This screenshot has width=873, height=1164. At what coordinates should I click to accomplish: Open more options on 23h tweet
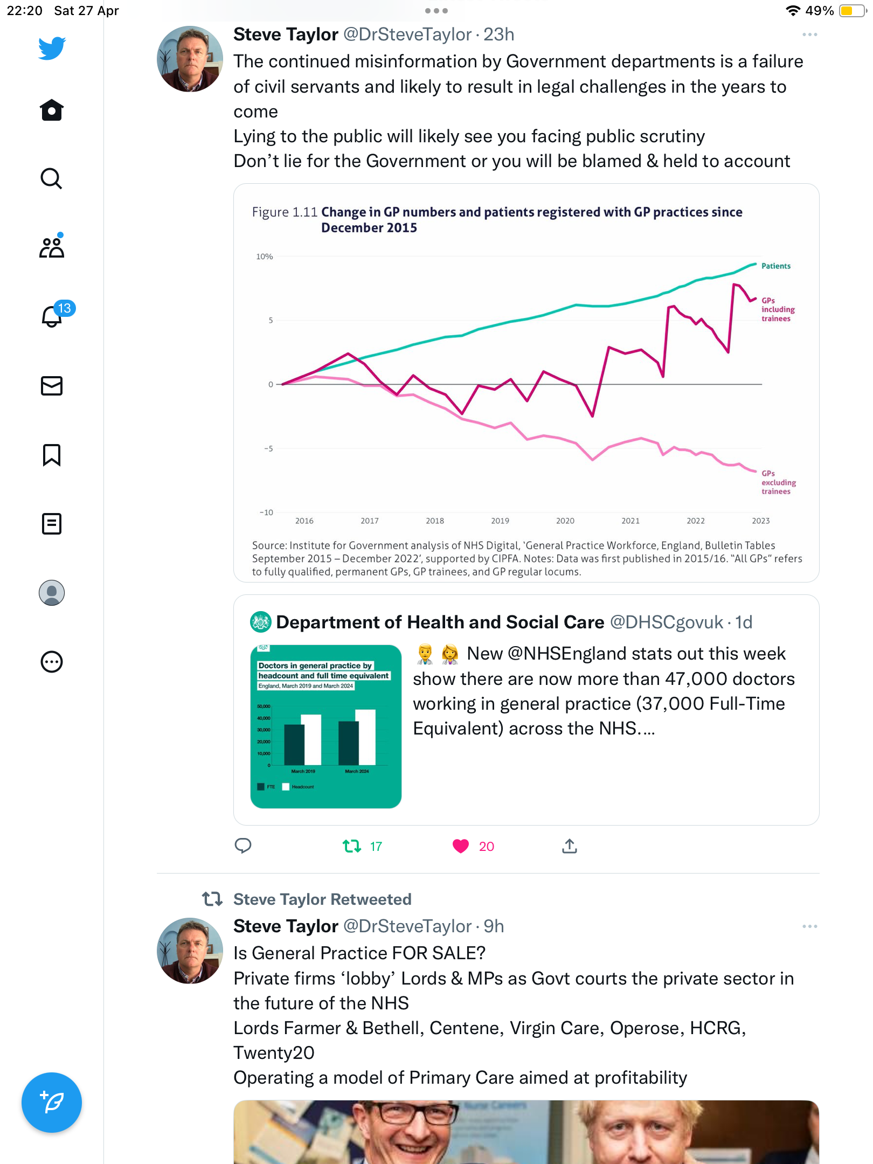(809, 34)
